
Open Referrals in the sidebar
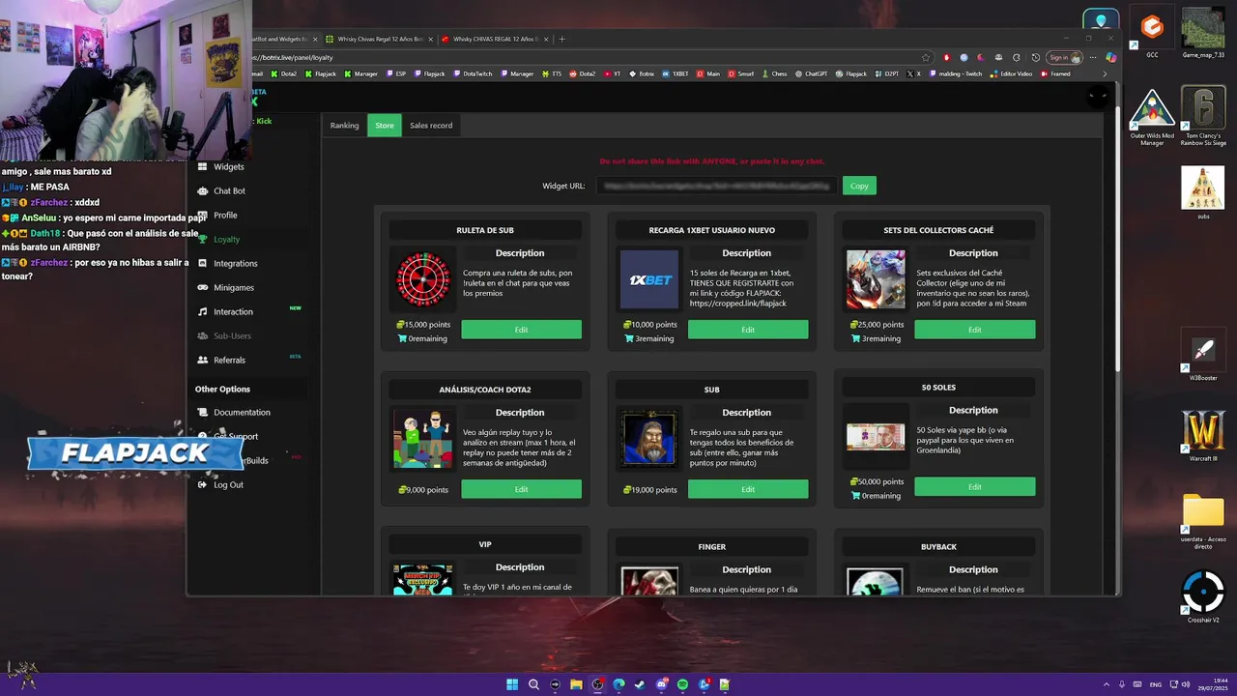click(x=229, y=361)
